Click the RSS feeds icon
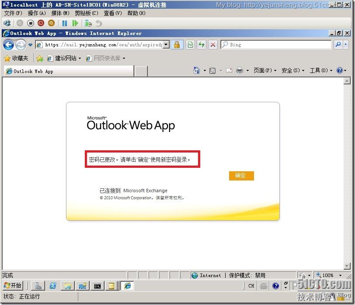 pos(212,71)
